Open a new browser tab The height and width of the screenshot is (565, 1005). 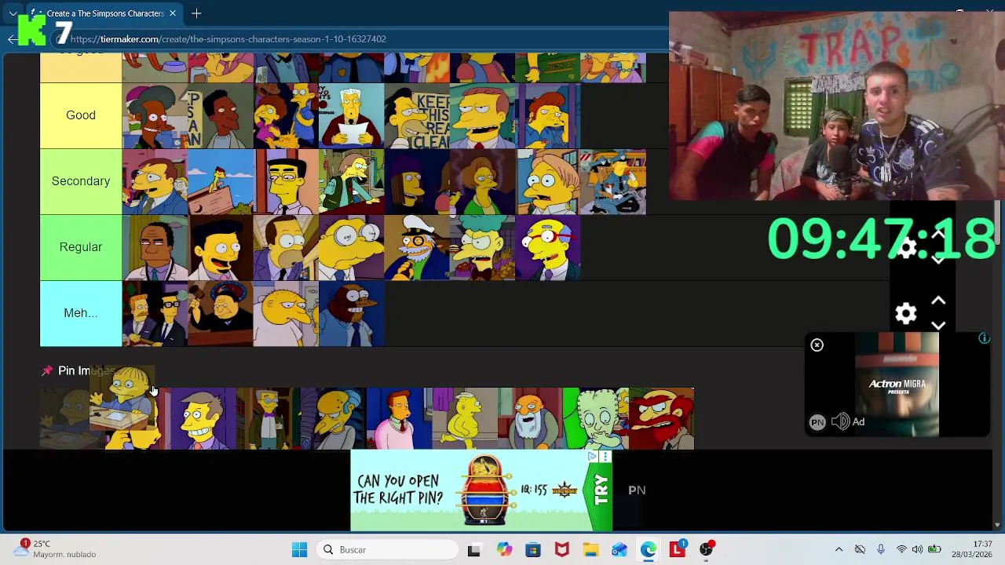click(x=196, y=13)
